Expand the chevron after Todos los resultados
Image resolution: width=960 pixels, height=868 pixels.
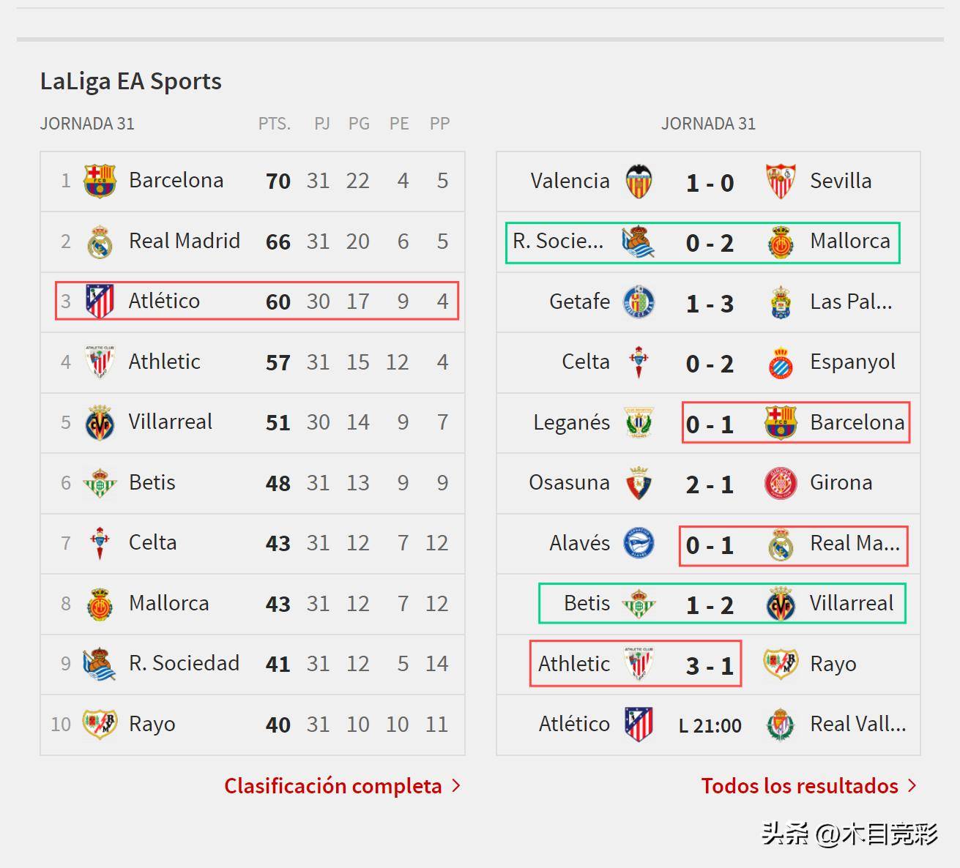[912, 786]
